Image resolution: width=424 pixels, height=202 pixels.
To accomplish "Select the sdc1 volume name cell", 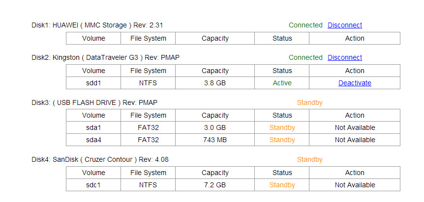I will click(93, 185).
